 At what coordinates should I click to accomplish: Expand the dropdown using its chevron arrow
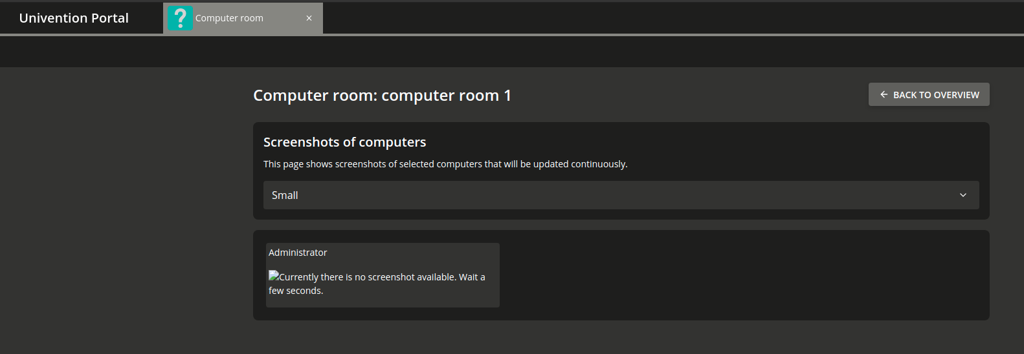tap(963, 195)
